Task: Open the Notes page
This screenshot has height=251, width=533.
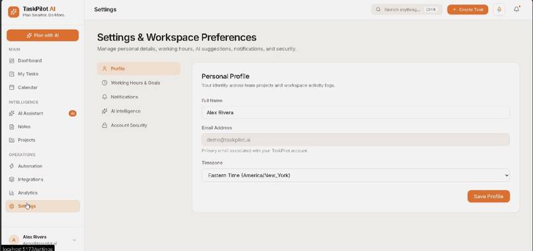Action: point(42,126)
